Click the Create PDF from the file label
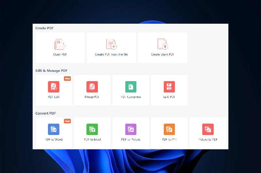Screen dimensions: 261x173 [111, 54]
